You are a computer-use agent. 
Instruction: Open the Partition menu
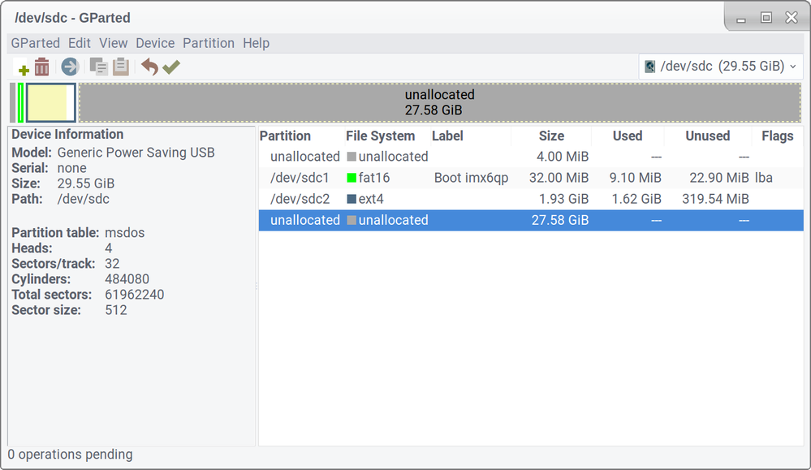coord(209,43)
